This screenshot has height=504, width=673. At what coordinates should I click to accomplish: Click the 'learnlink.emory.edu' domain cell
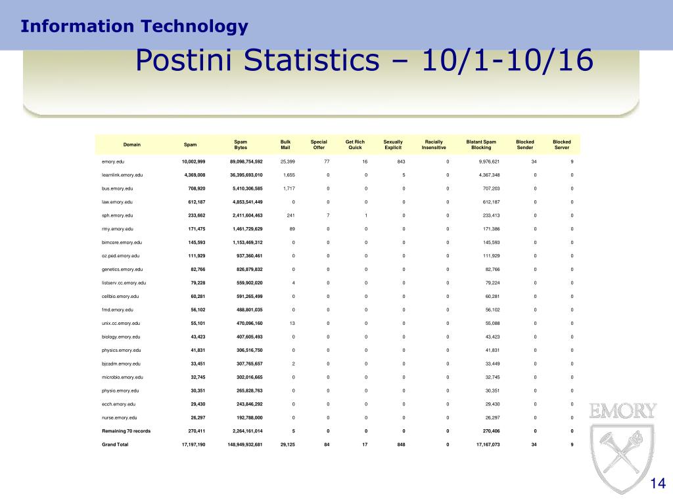coord(122,175)
